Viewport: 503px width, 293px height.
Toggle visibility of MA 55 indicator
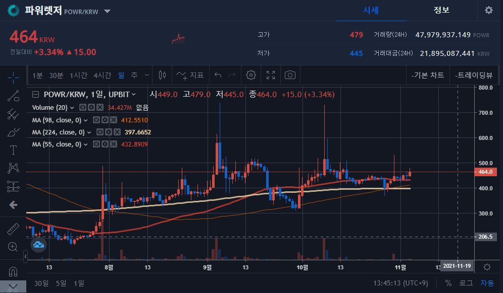tap(96, 144)
